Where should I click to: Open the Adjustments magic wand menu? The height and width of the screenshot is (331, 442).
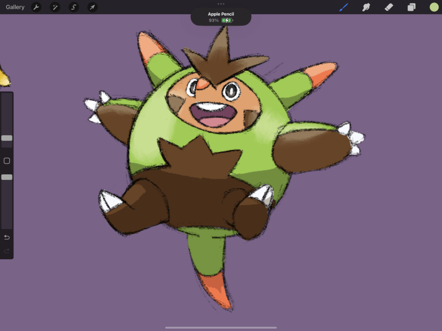55,7
